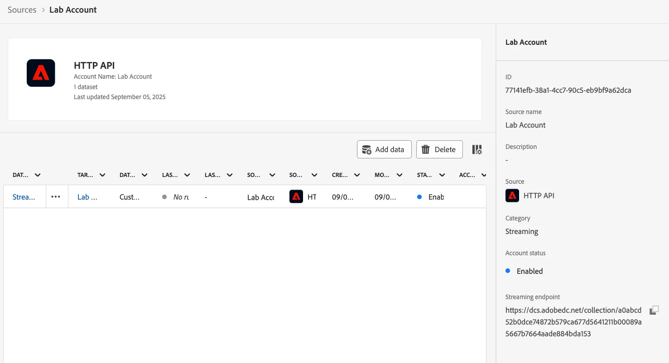Click the Adobe icon beside HTTP API in the details panel
669x363 pixels.
tap(512, 196)
